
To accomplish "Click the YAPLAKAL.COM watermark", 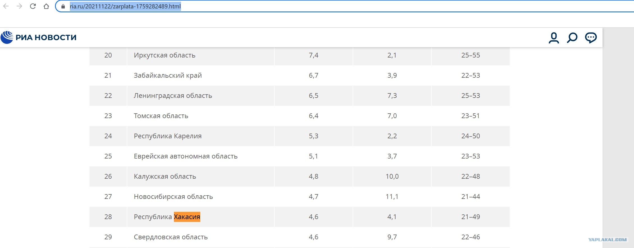I will [x=607, y=240].
